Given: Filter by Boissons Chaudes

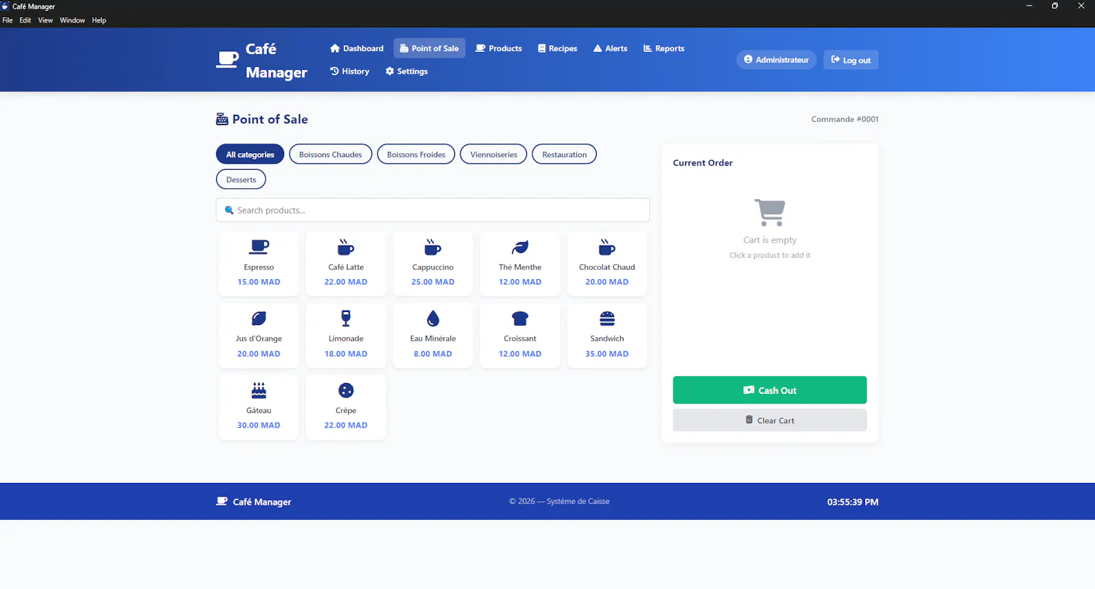Looking at the screenshot, I should point(331,155).
